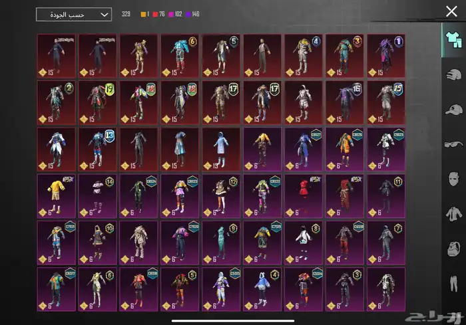Select the outfit with badge number 1
The width and height of the screenshot is (466, 325).
point(385,56)
